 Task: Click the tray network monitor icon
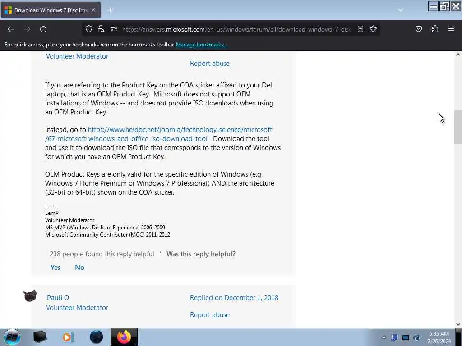click(406, 337)
